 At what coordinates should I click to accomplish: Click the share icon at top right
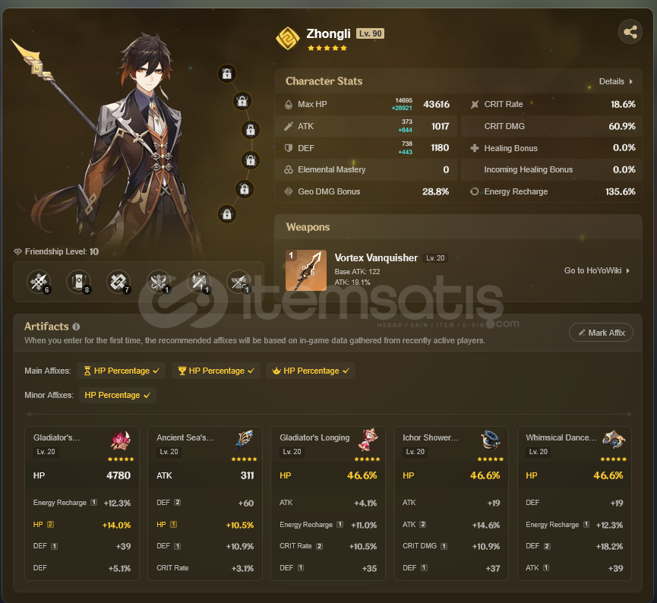[630, 32]
